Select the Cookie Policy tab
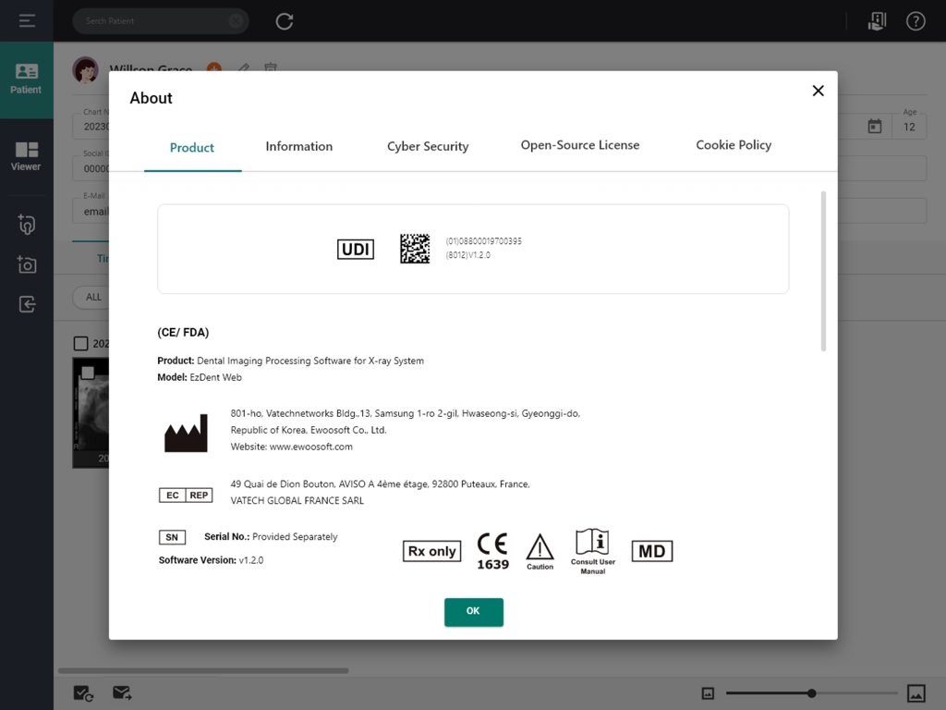Image resolution: width=946 pixels, height=710 pixels. pos(734,145)
